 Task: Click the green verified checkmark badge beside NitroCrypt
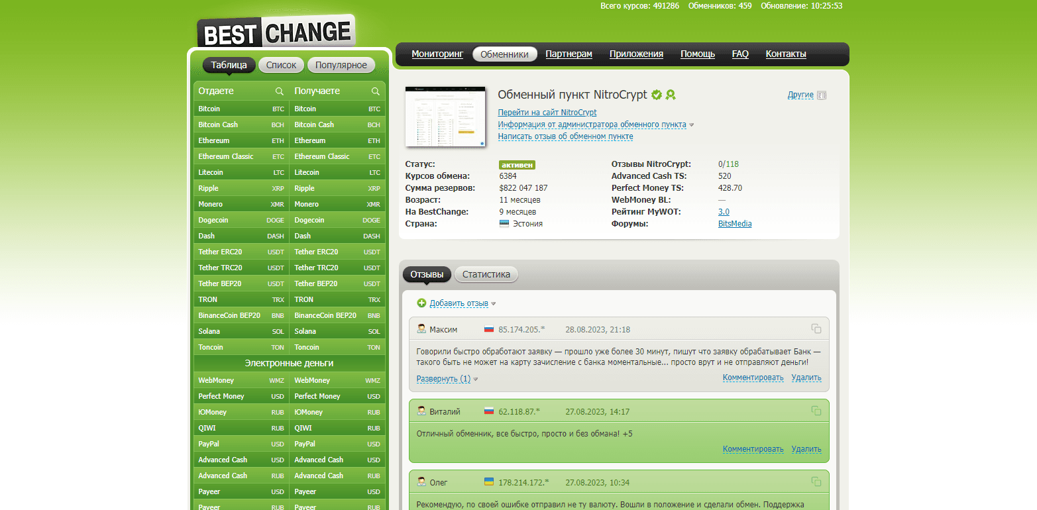point(657,95)
